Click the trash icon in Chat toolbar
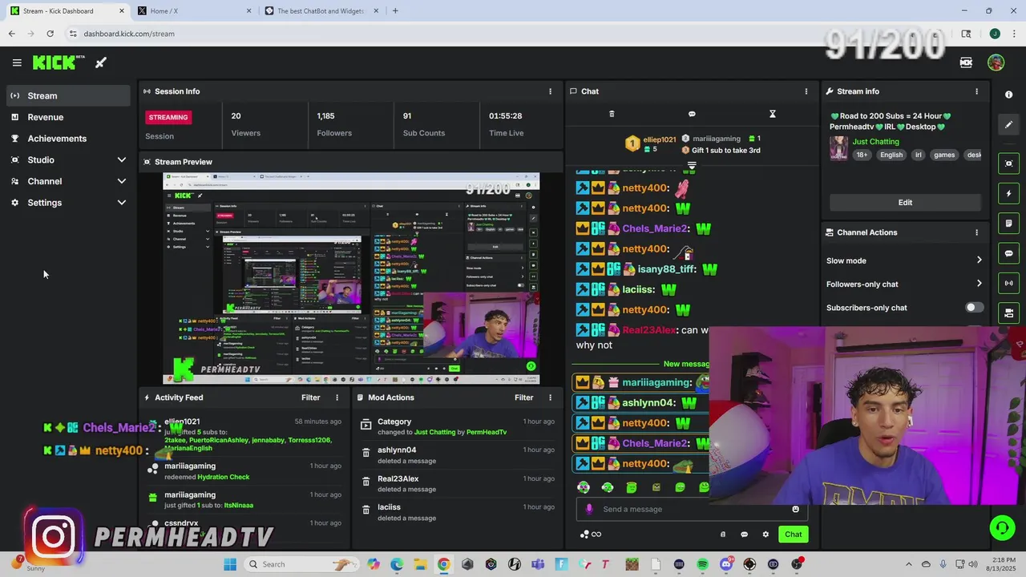Screen dimensions: 1026x577 coord(612,114)
